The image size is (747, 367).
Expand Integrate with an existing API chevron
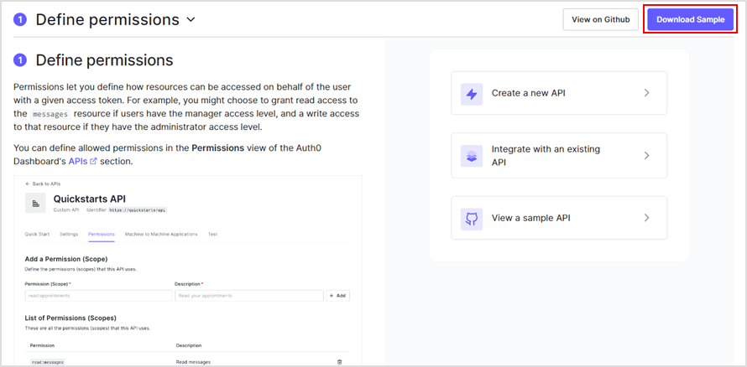(x=646, y=156)
